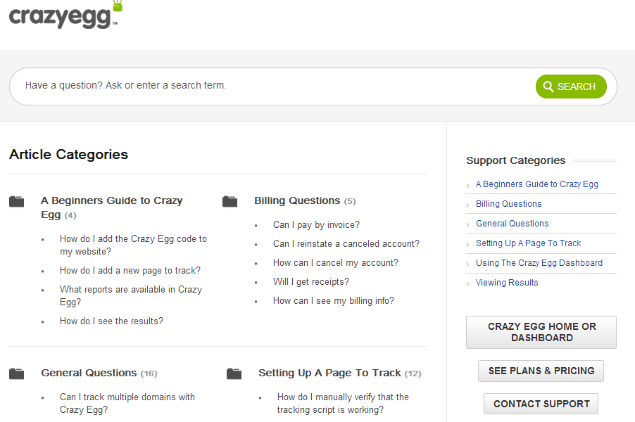
Task: Click the Contact Support button
Action: point(541,404)
